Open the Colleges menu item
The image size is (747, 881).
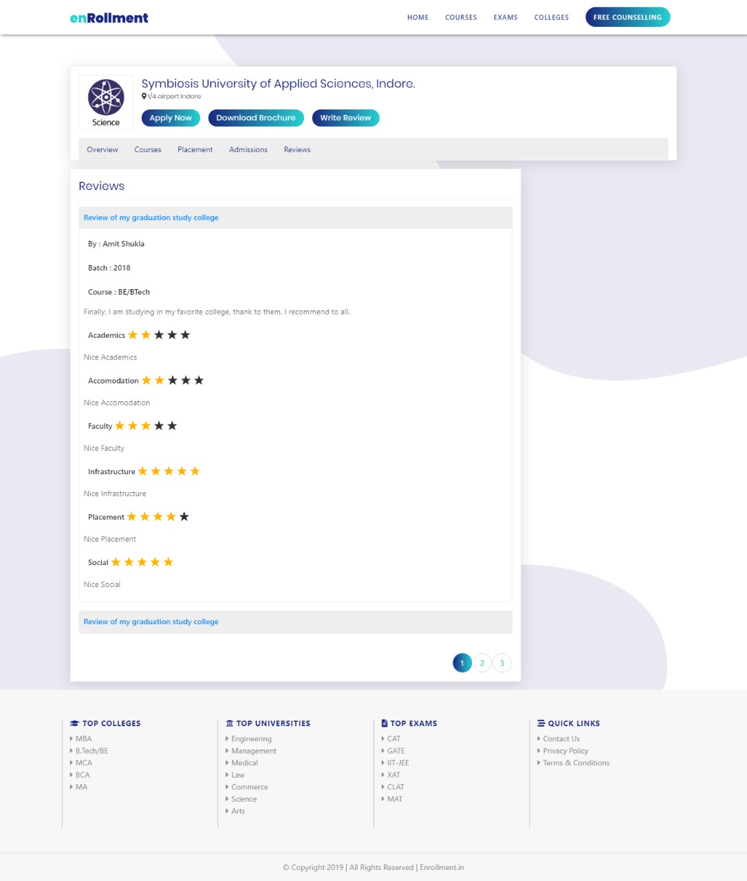click(x=552, y=18)
